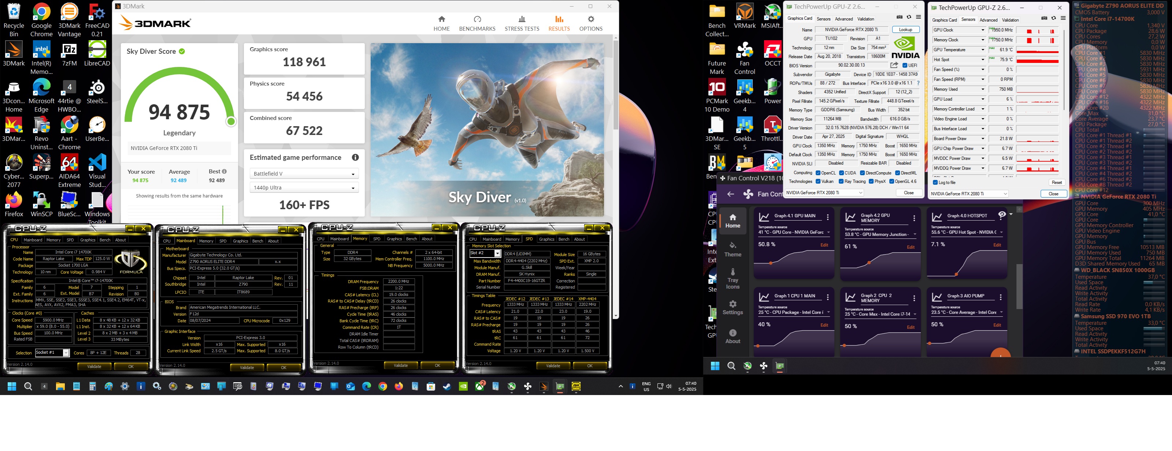Viewport: 1172px width, 451px height.
Task: Open hamburger menu in left GPU-Z window
Action: 918,17
